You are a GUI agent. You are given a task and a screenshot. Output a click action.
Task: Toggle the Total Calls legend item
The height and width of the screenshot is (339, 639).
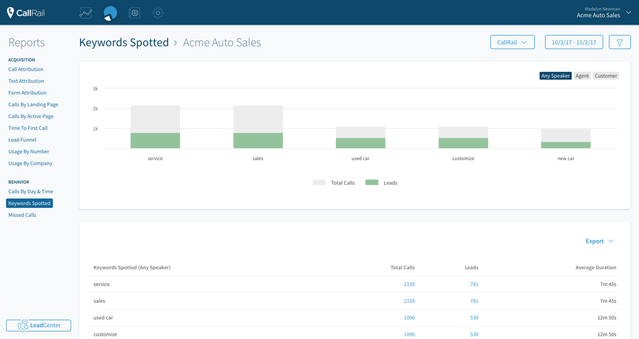[x=334, y=183]
